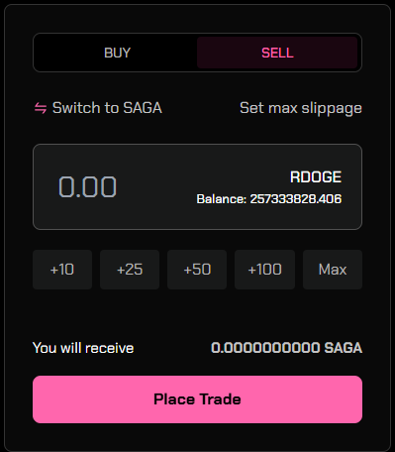This screenshot has width=395, height=452.
Task: Click the balance value 257333828.406
Action: (x=296, y=199)
